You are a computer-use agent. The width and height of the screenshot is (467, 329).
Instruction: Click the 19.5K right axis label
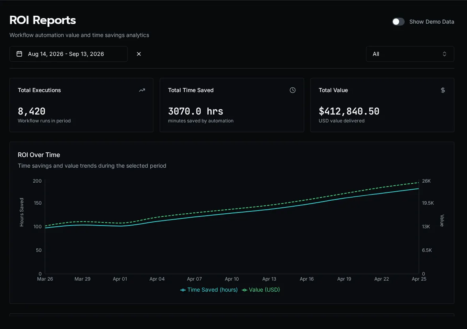[428, 203]
